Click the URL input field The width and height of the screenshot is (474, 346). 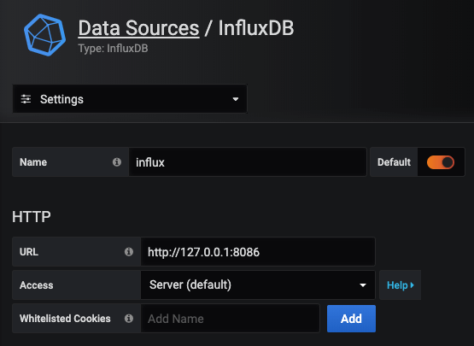[258, 252]
